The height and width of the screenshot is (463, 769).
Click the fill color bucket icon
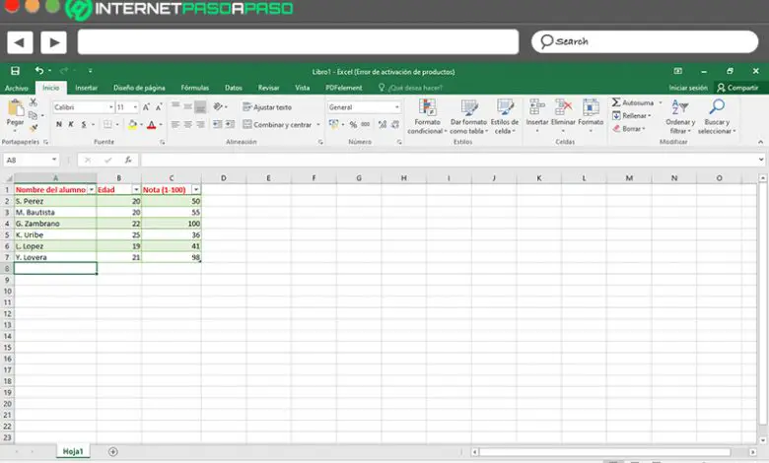coord(132,124)
